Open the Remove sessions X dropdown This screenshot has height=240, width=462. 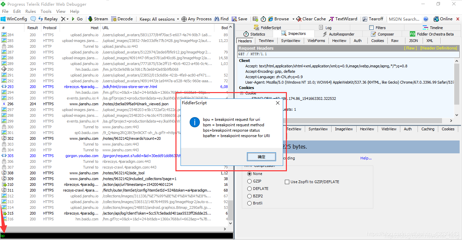[x=64, y=19]
